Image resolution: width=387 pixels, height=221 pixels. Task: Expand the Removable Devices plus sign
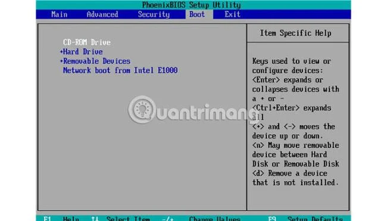(61, 61)
